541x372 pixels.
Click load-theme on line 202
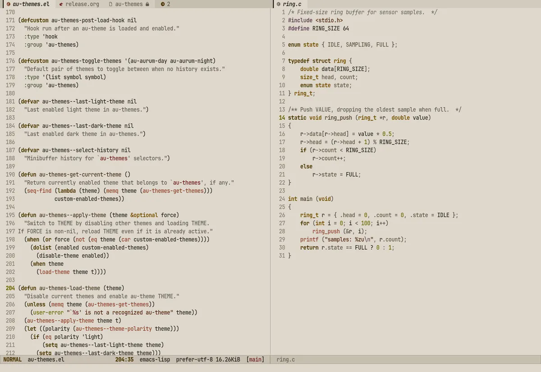coord(55,272)
